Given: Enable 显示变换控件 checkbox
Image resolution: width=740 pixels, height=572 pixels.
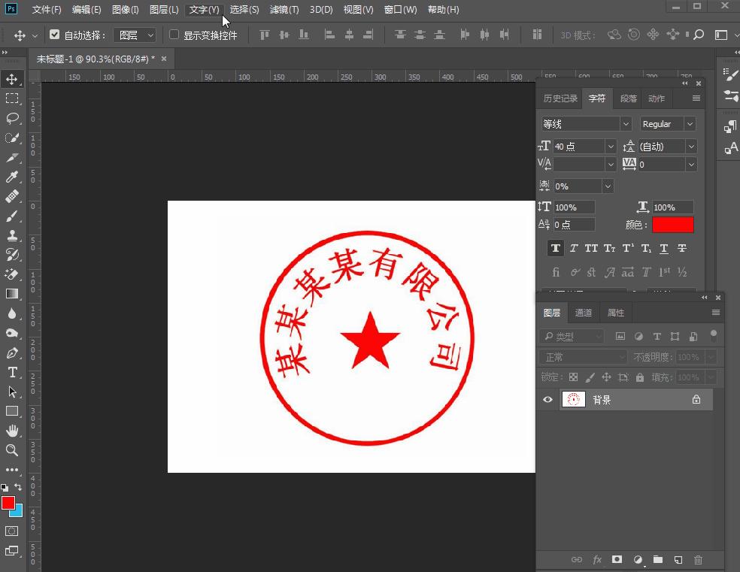Looking at the screenshot, I should tap(173, 34).
